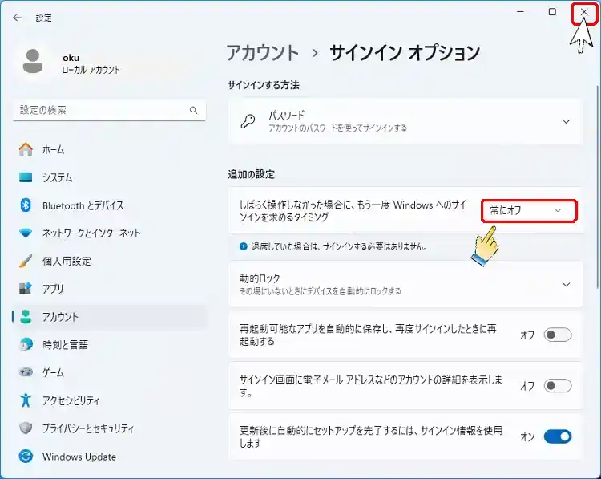The width and height of the screenshot is (601, 479).
Task: Click the search magnifier icon
Action: coord(194,111)
